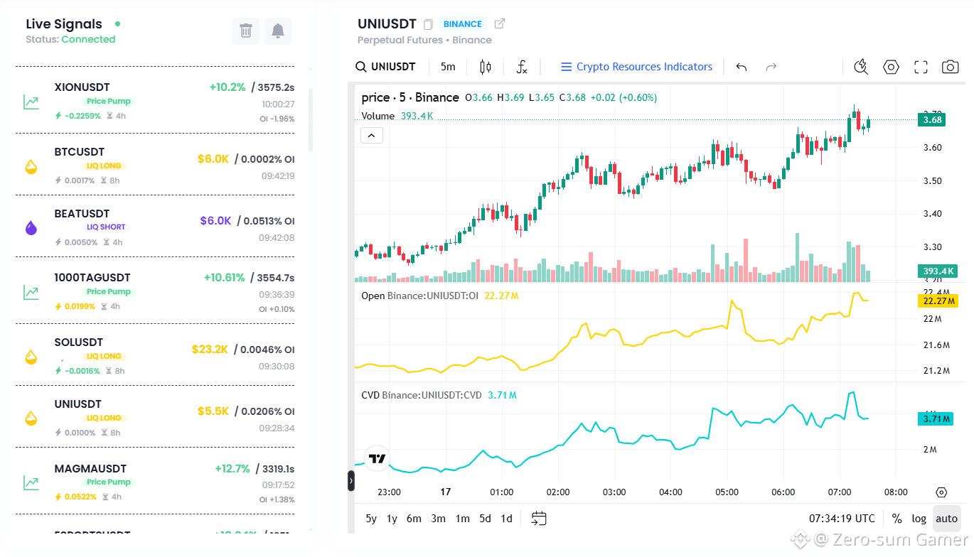This screenshot has height=557, width=974.
Task: Click the redo arrow
Action: [771, 67]
